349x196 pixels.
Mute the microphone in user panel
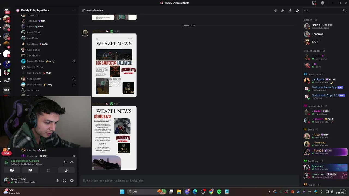[x=57, y=180]
